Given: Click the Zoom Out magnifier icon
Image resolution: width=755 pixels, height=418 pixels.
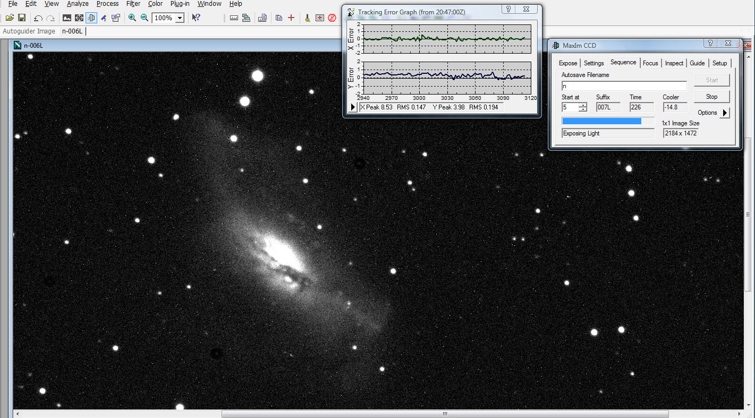Looking at the screenshot, I should tap(144, 18).
